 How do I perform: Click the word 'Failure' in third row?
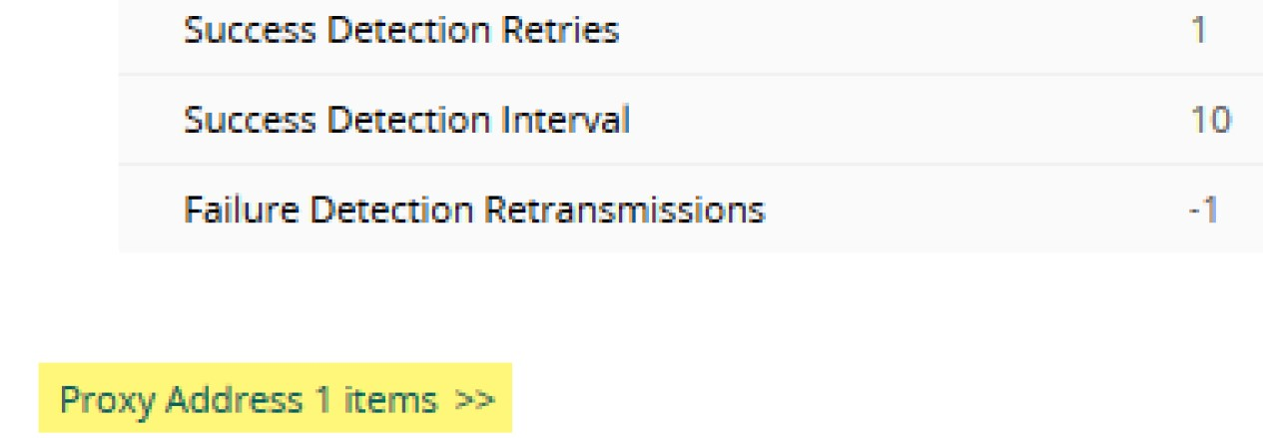(x=229, y=211)
